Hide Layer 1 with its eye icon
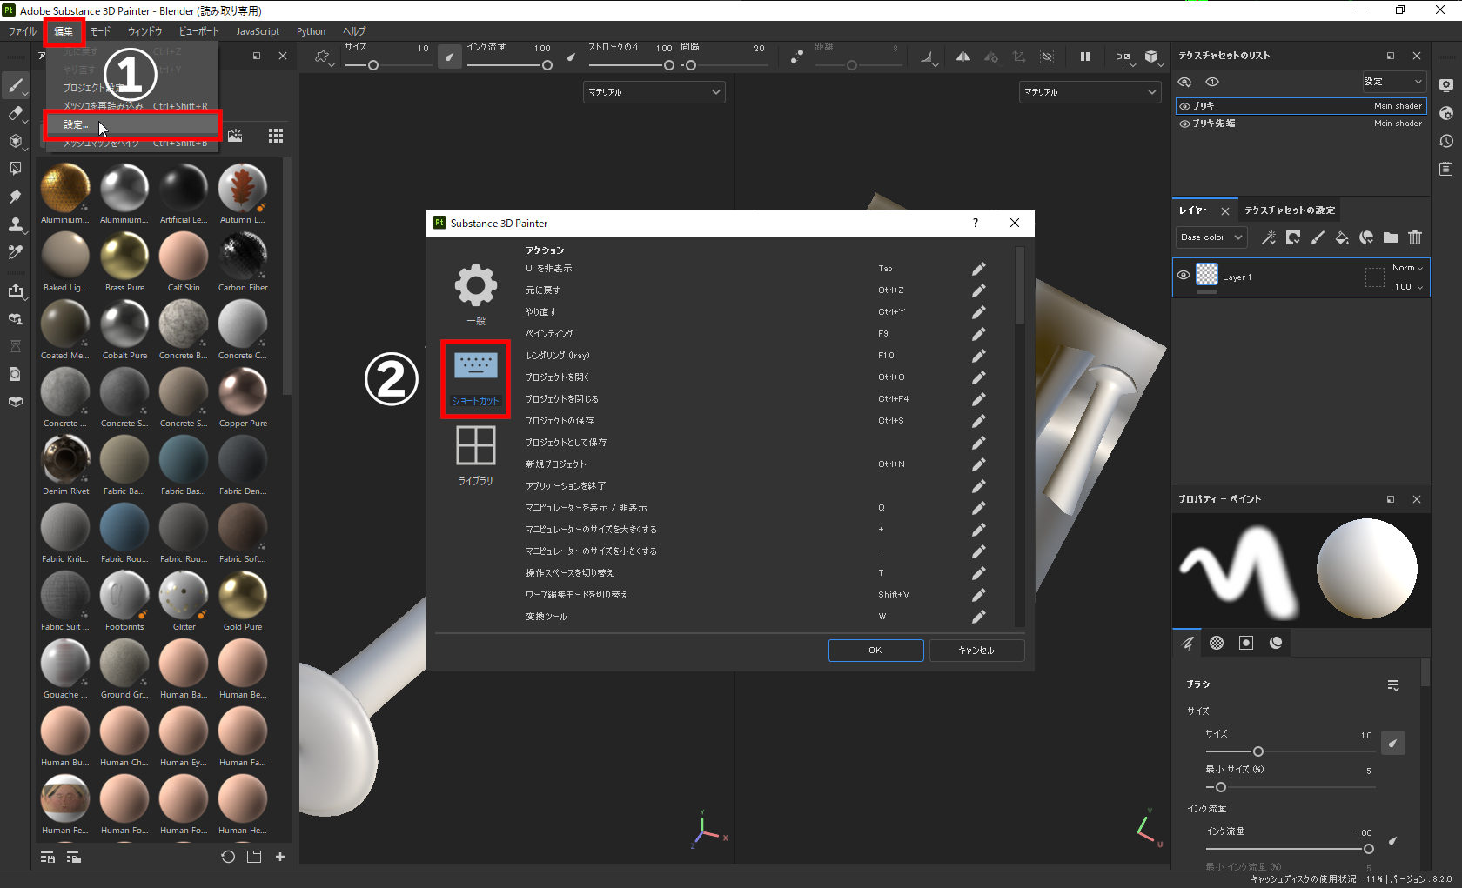 coord(1184,276)
